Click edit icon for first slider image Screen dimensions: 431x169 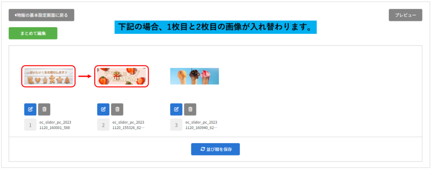30,109
